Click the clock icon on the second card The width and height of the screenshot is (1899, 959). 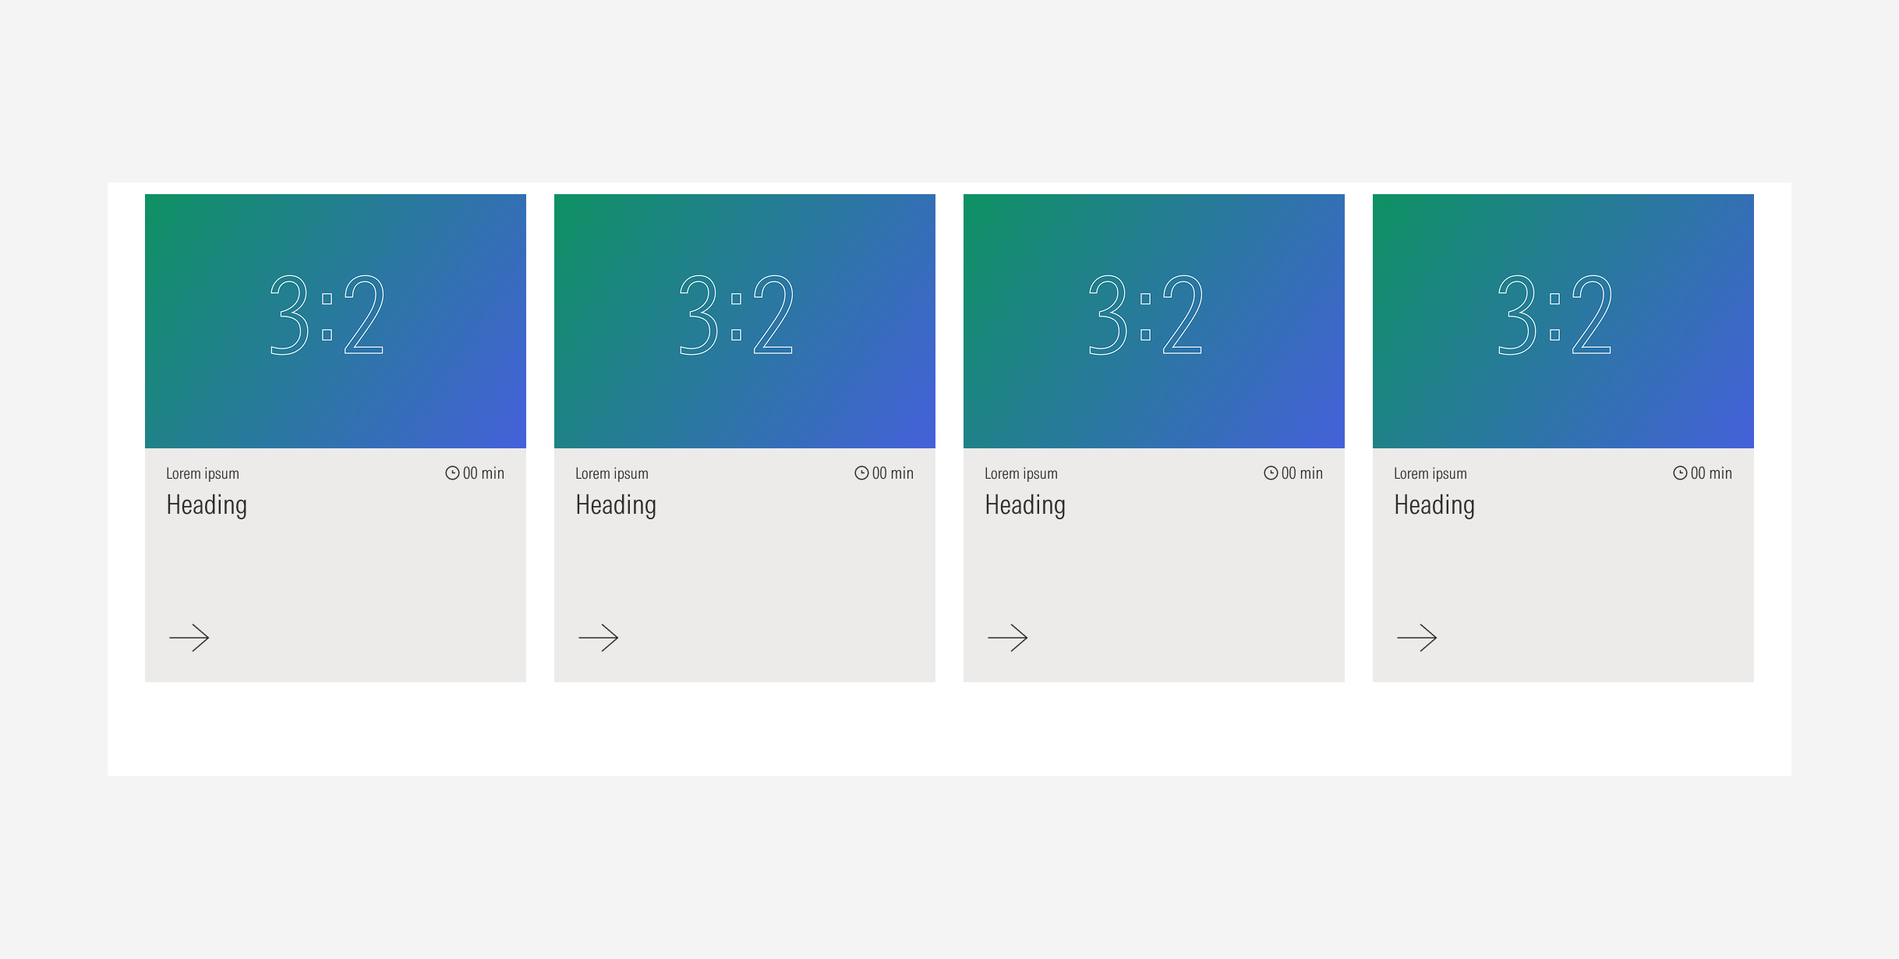[860, 472]
